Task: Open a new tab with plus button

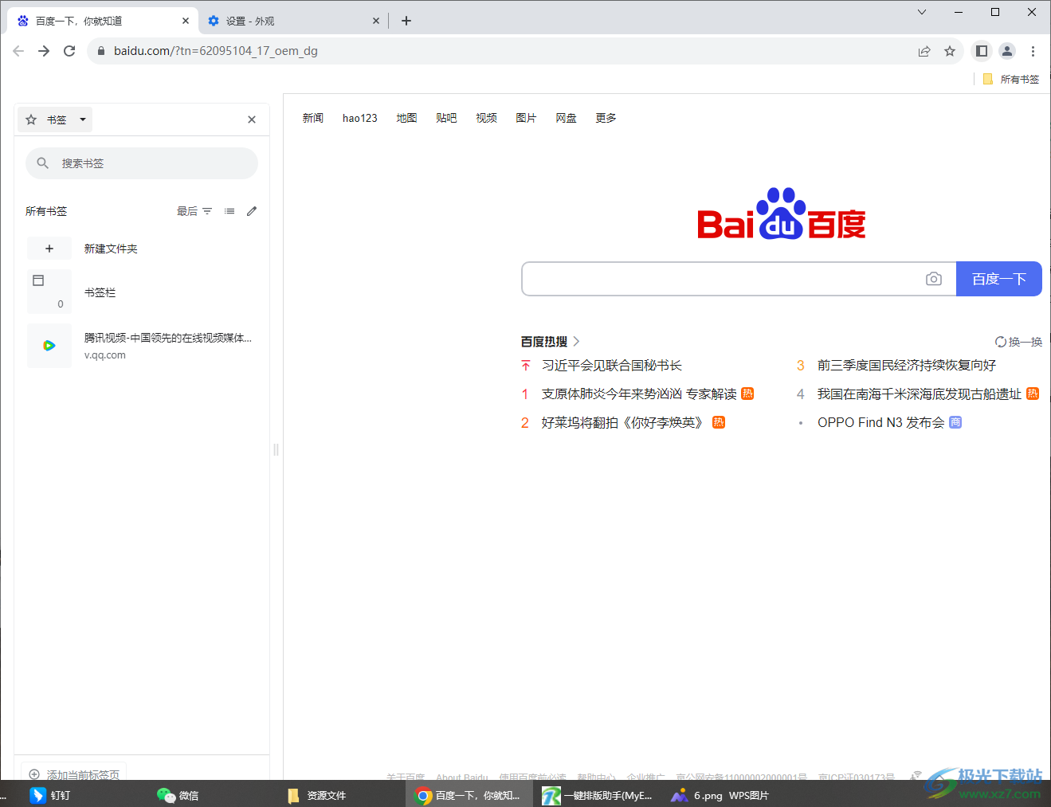Action: click(x=406, y=21)
